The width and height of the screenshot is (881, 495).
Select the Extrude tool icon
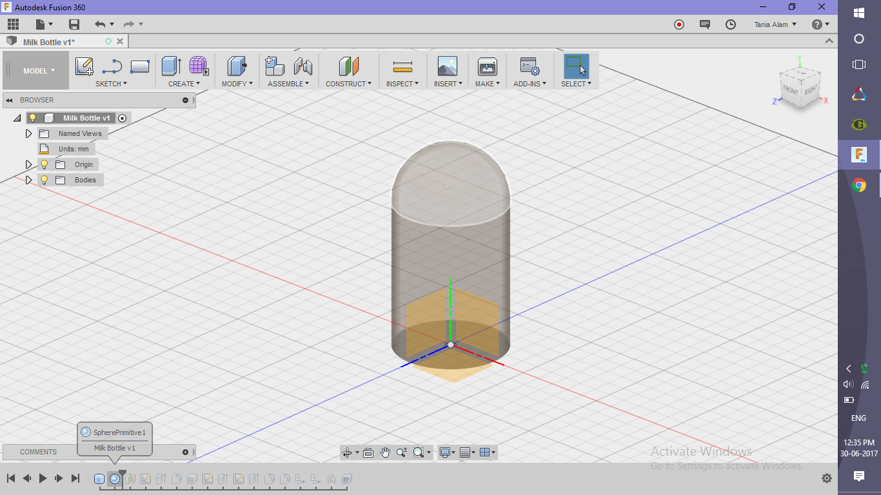(171, 66)
